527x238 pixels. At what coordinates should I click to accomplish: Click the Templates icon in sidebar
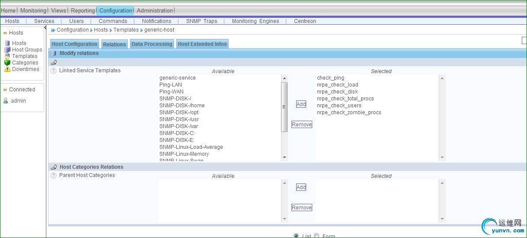tap(7, 56)
